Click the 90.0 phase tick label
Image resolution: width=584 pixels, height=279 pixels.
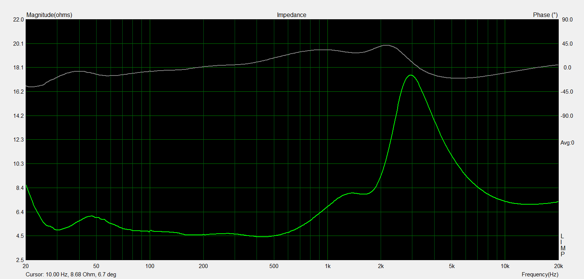coord(568,20)
